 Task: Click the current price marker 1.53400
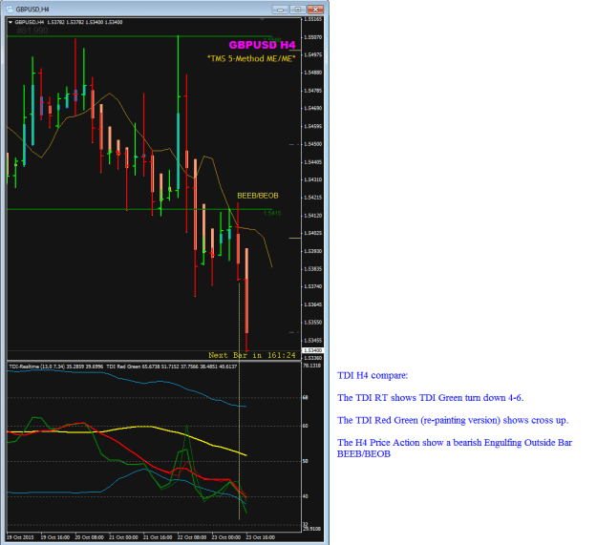(313, 350)
